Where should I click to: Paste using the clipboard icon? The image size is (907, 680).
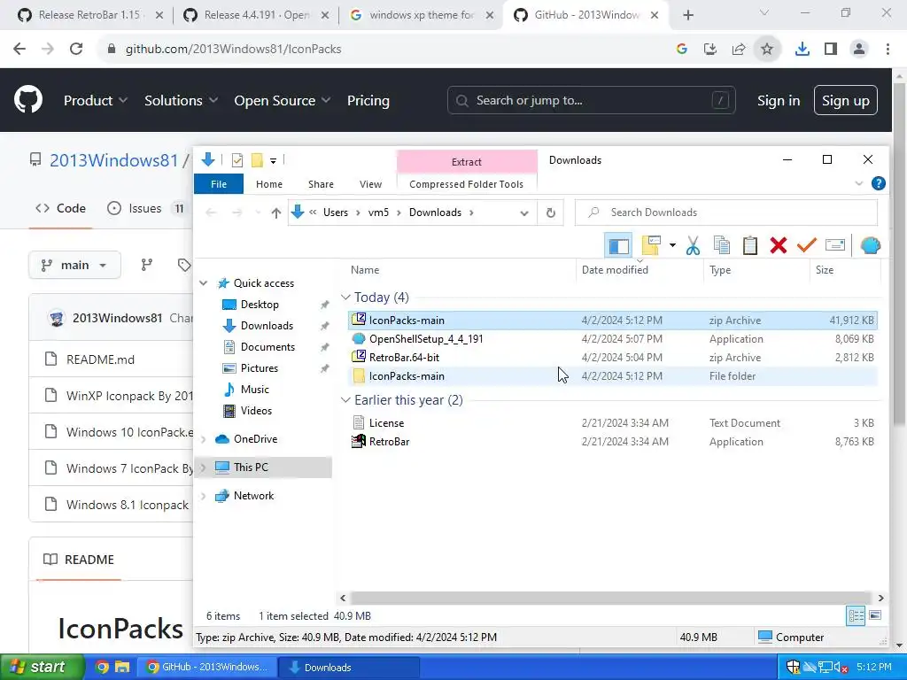(749, 246)
